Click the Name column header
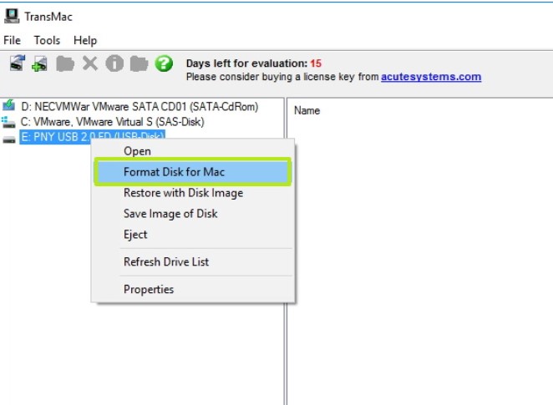Viewport: 553px width, 405px height. pyautogui.click(x=307, y=111)
